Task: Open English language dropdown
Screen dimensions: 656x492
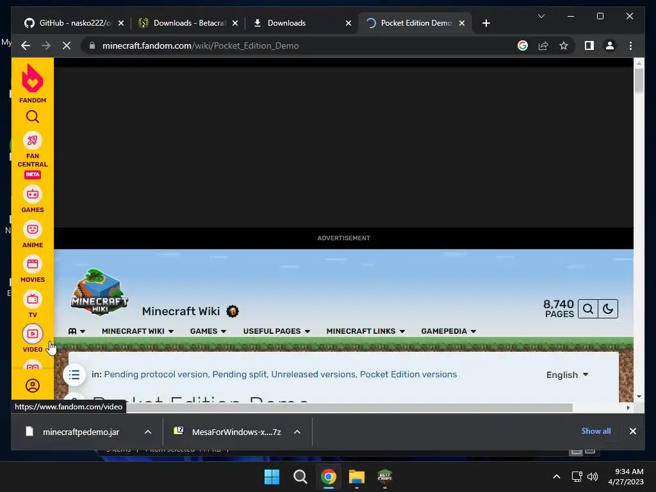Action: point(567,375)
